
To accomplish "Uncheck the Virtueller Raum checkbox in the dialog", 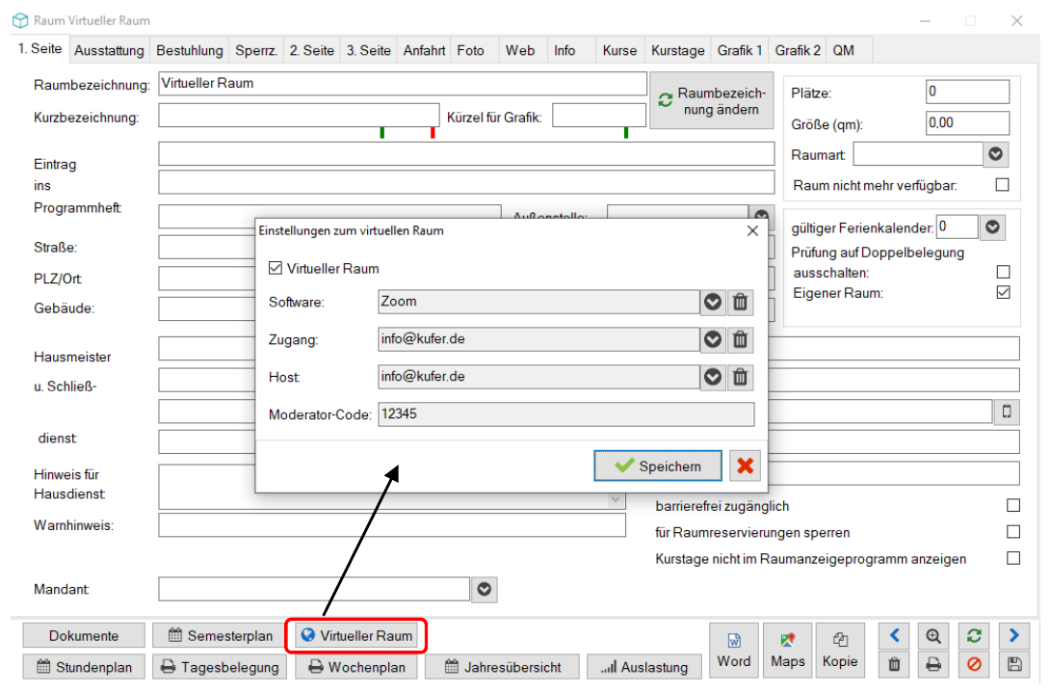I will 276,268.
